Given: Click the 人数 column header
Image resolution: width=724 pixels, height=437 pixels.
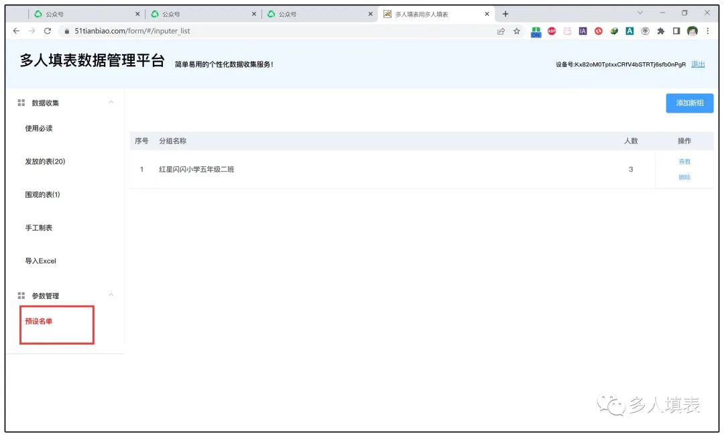Looking at the screenshot, I should click(631, 141).
